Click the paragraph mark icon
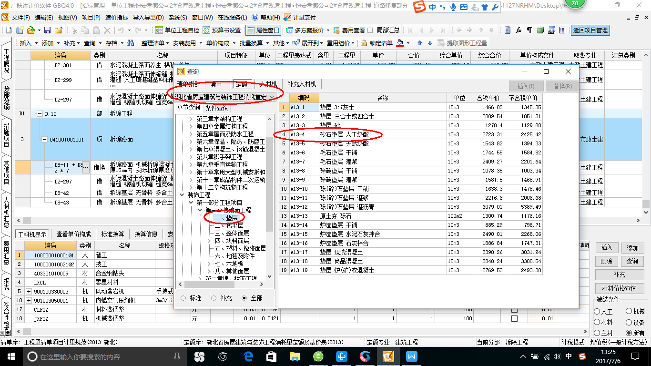The image size is (651, 366). tap(529, 30)
